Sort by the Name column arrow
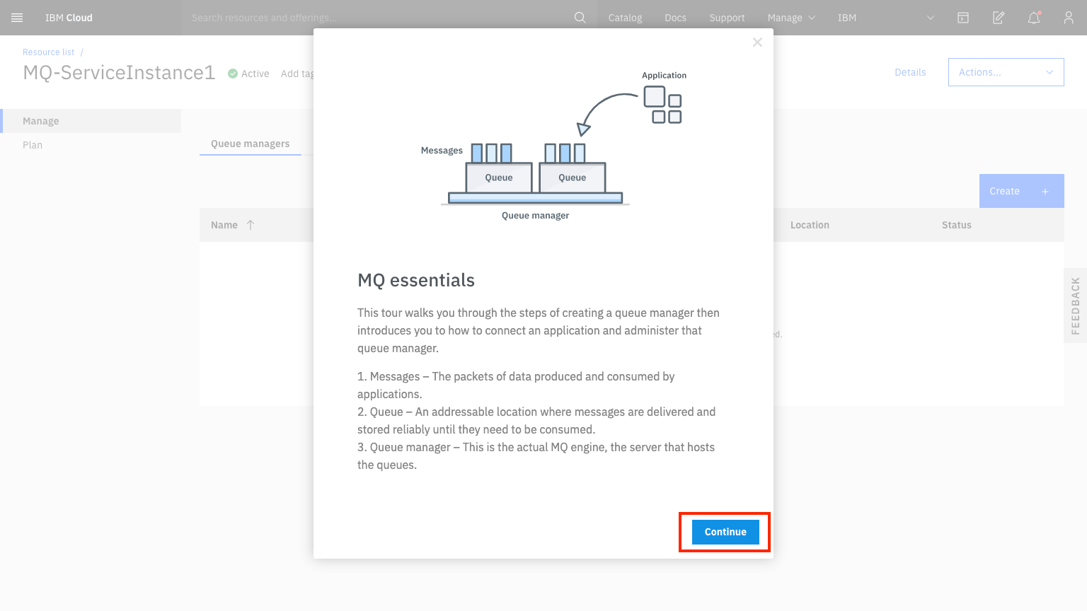Viewport: 1087px width, 611px height. [x=251, y=224]
